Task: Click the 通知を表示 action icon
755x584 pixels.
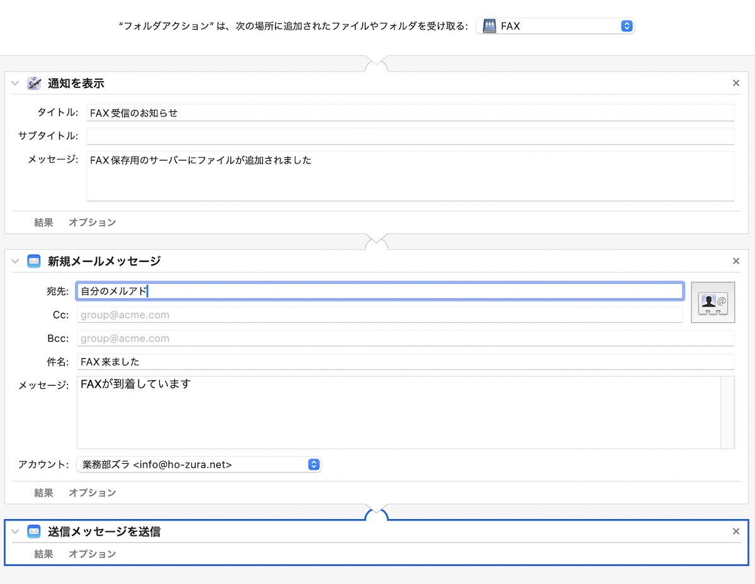Action: 34,83
